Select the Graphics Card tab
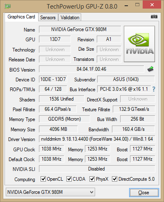The height and width of the screenshot is (202, 164). pos(21,17)
